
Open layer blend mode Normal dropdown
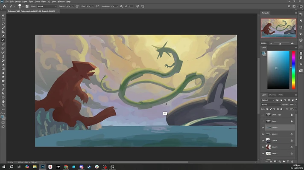[x=271, y=105]
